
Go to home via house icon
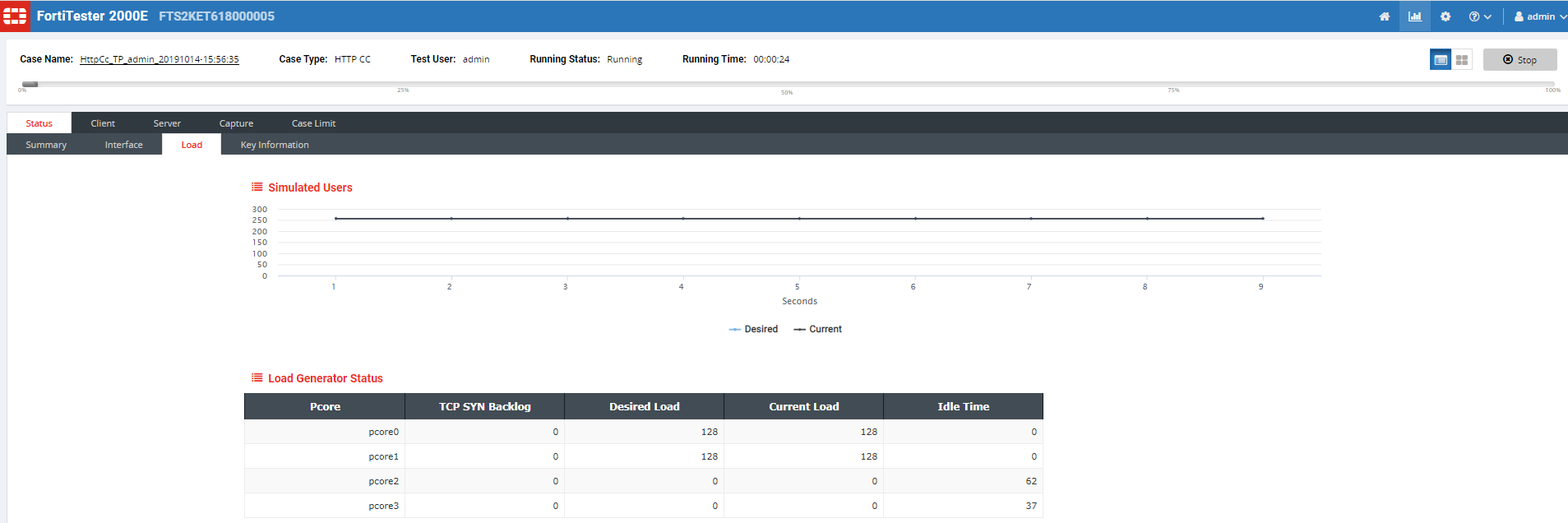click(1385, 16)
